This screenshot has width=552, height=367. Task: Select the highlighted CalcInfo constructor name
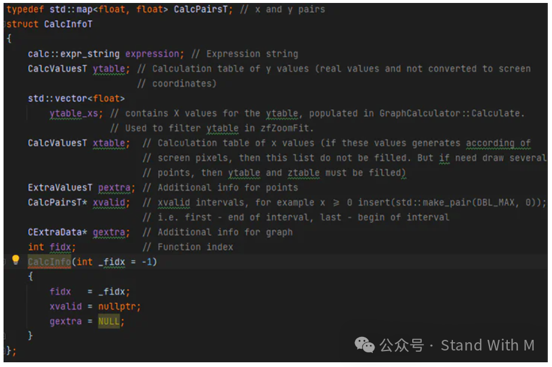tap(48, 261)
